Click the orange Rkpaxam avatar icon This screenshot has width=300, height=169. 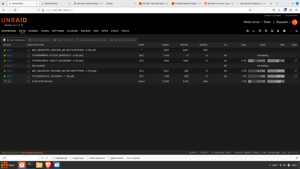[x=295, y=22]
